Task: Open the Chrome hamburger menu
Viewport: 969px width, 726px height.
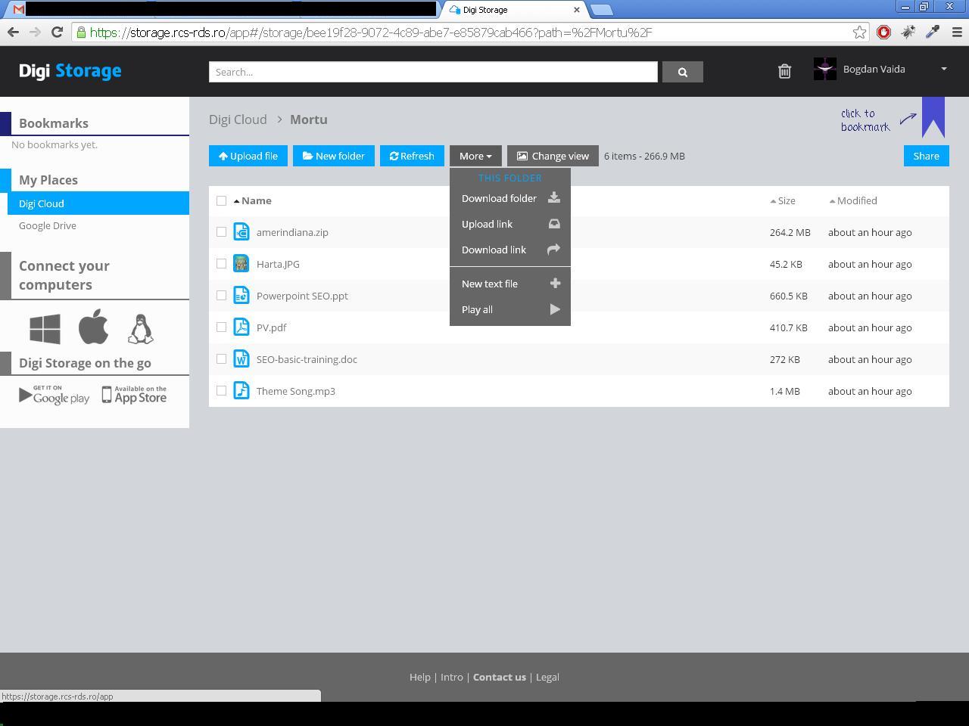Action: coord(956,33)
